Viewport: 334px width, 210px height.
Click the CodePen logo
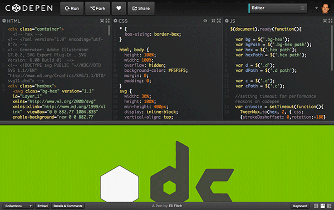(x=29, y=8)
